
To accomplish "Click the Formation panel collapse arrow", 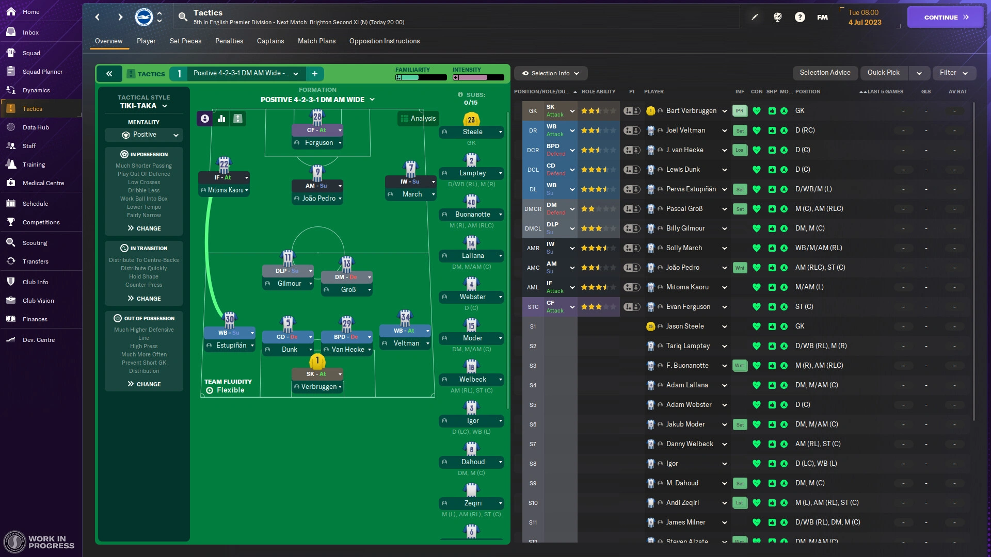I will (108, 73).
